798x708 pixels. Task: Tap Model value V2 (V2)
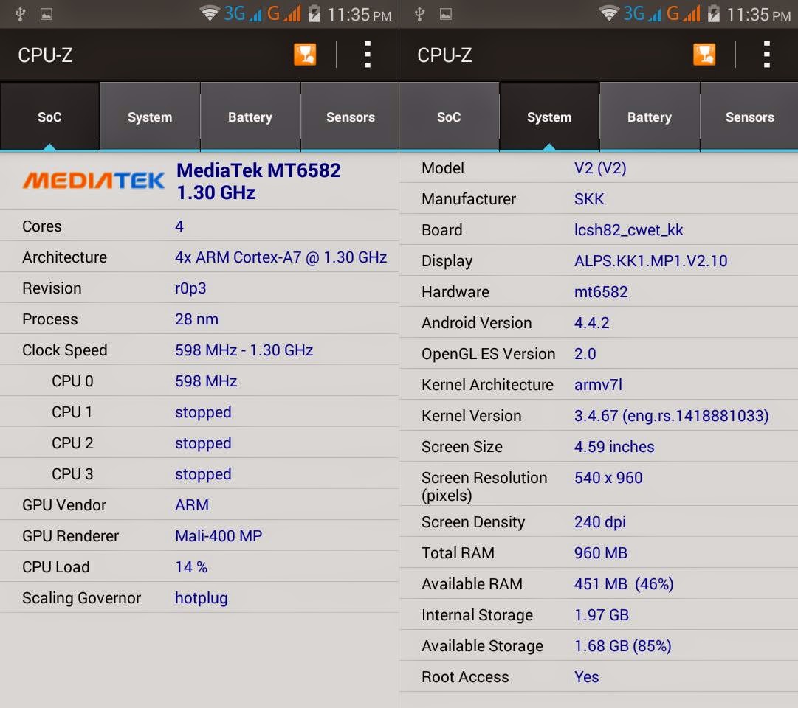(x=600, y=168)
